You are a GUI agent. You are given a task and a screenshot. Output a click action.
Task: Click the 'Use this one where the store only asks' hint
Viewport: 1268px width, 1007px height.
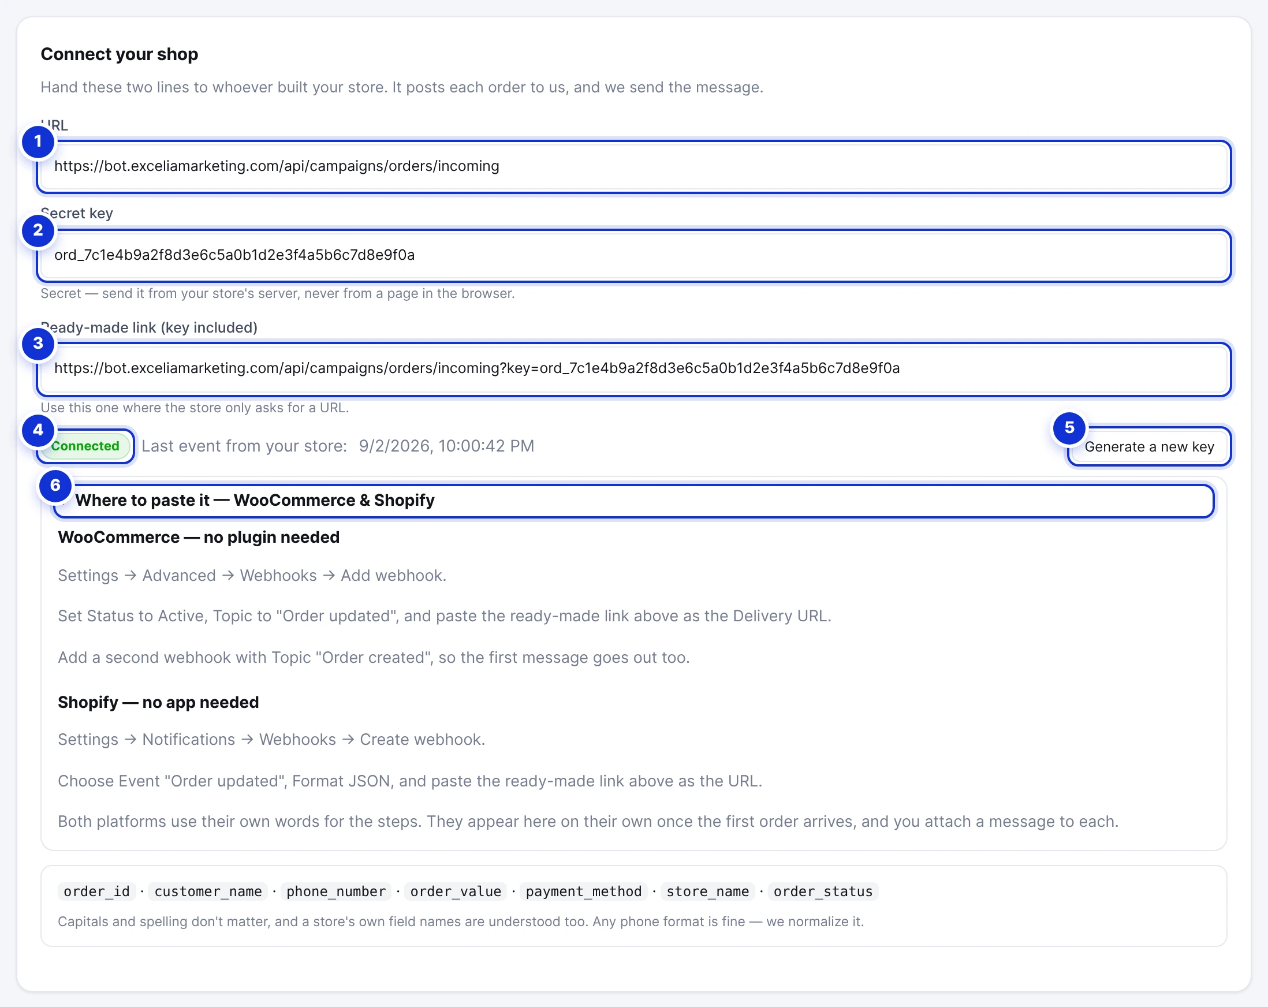(195, 408)
